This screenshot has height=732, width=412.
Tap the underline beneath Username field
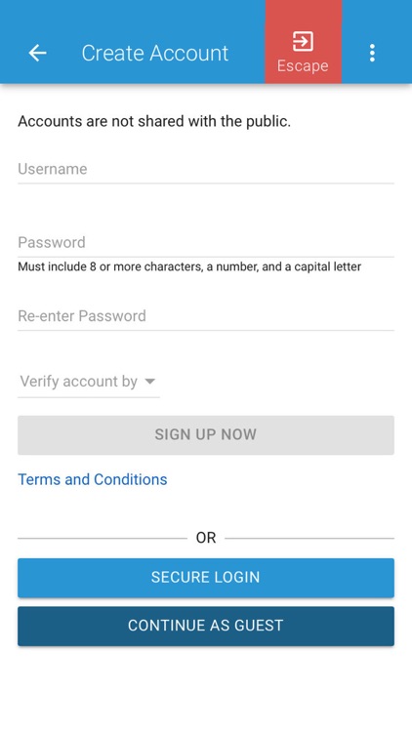tap(206, 183)
